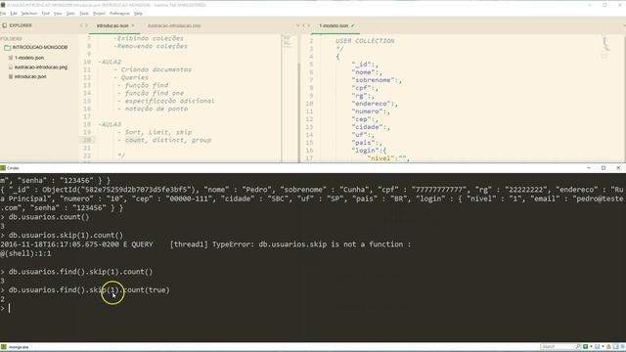Screen dimensions: 626x352
Task: Open 1-modelo.json in sidebar
Action: (x=29, y=58)
